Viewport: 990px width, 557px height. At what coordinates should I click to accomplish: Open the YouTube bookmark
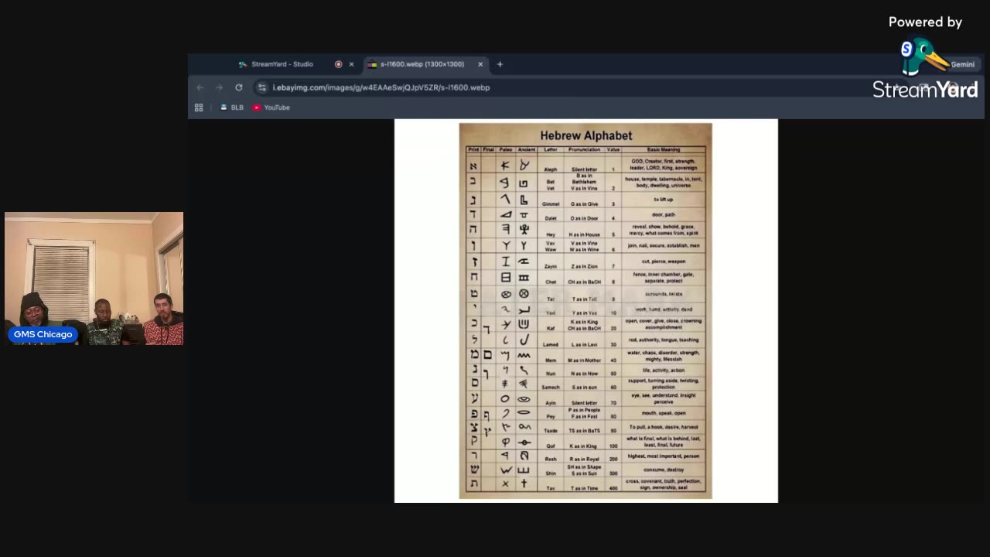click(x=271, y=108)
